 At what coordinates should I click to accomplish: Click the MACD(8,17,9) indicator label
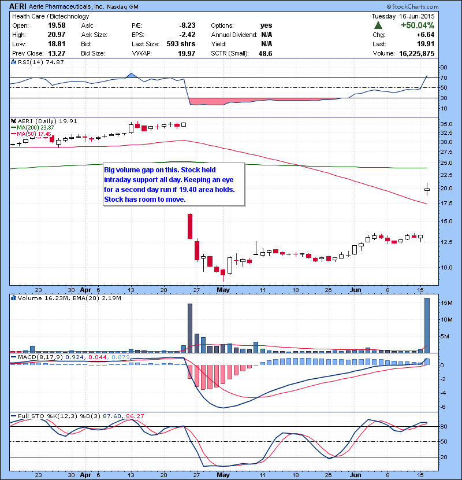coord(41,357)
